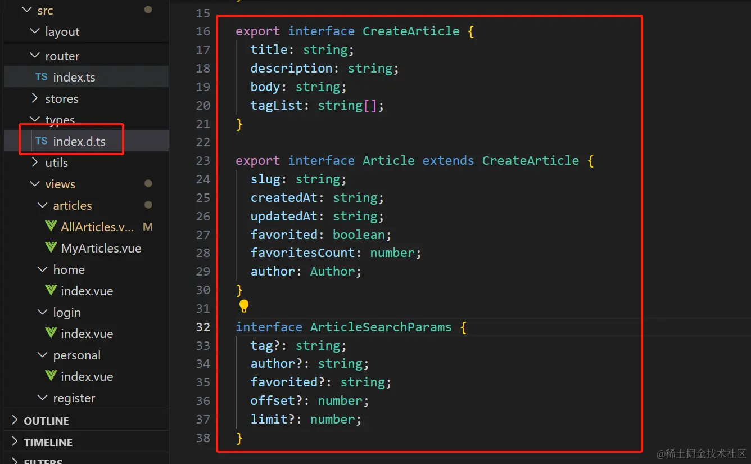Image resolution: width=751 pixels, height=464 pixels.
Task: Collapse the personal folder chevron
Action: pos(42,355)
